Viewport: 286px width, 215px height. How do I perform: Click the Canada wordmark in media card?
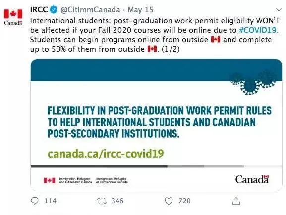[x=252, y=179]
